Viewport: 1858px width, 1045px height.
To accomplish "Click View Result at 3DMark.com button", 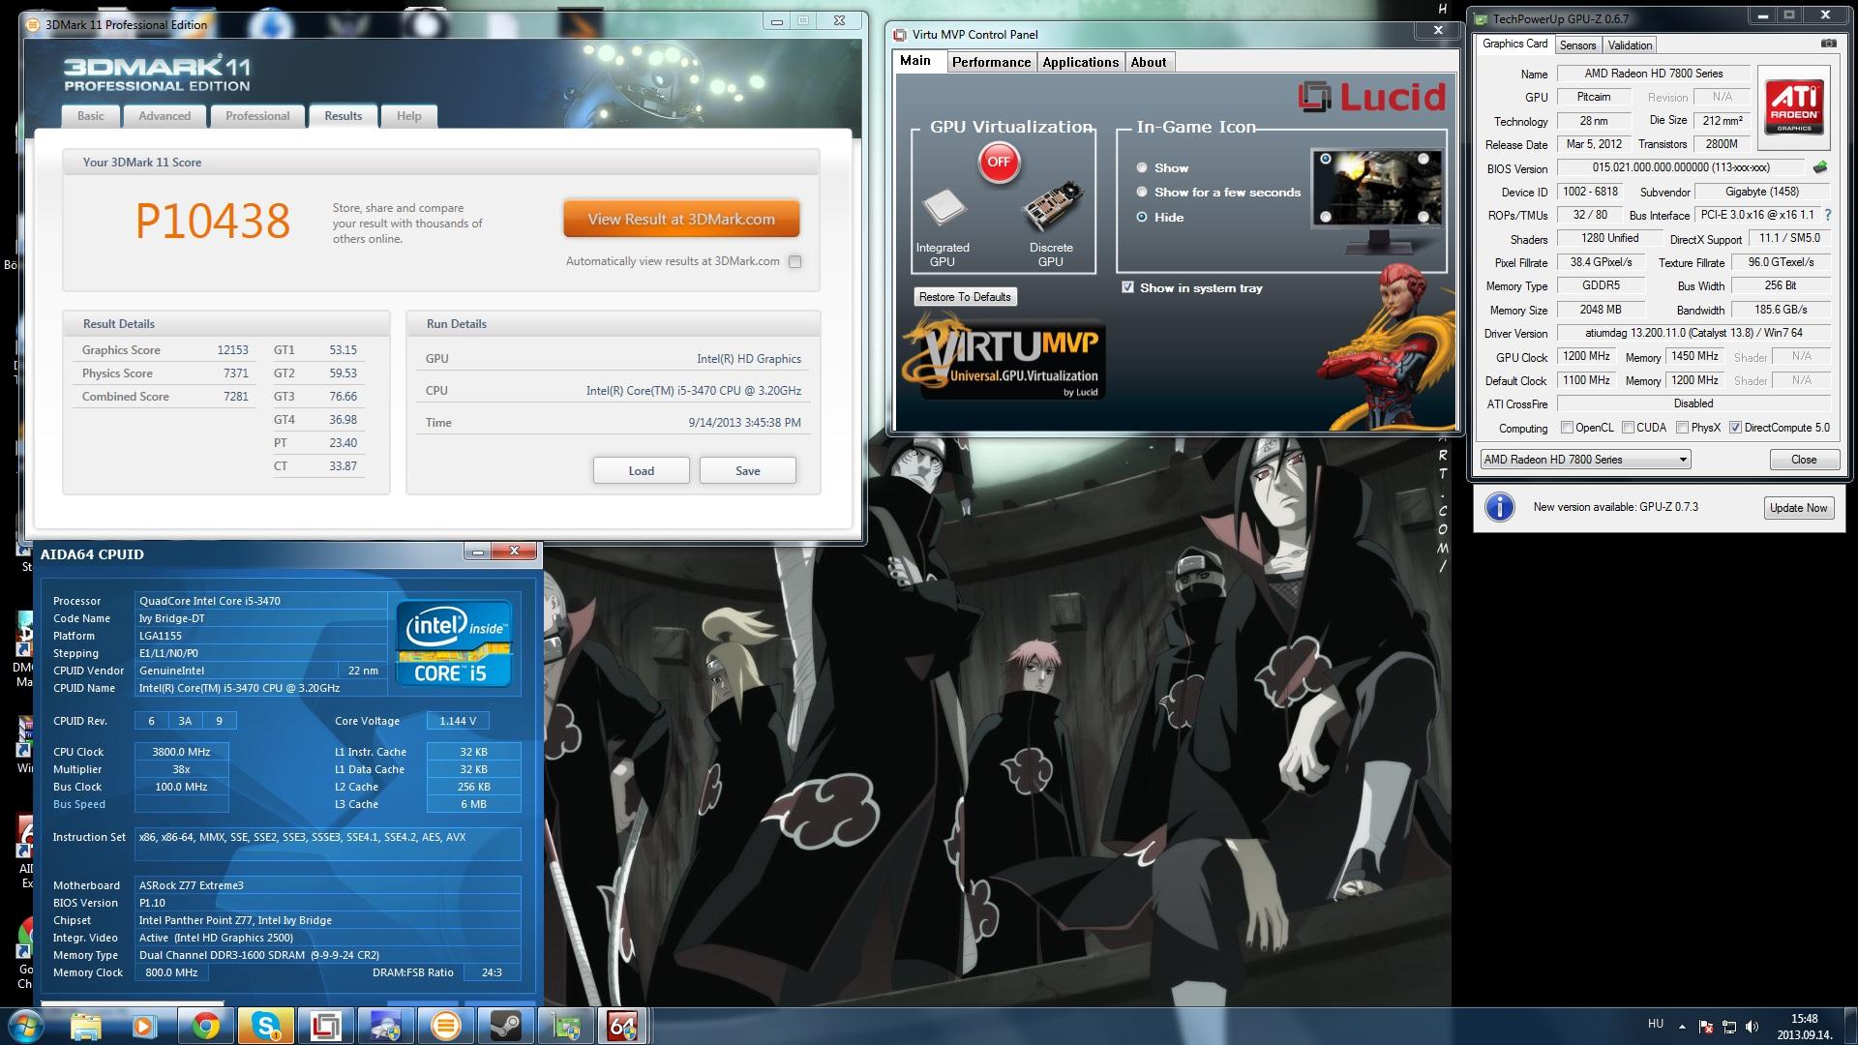I will [681, 219].
